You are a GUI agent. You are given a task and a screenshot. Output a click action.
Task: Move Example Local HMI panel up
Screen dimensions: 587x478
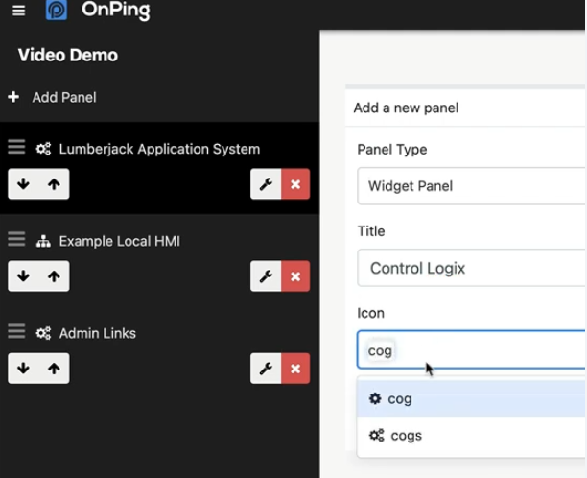click(x=54, y=276)
